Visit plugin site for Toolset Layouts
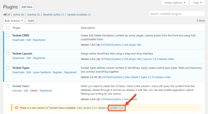Viewport: 208px width, 114px height. 132,59
